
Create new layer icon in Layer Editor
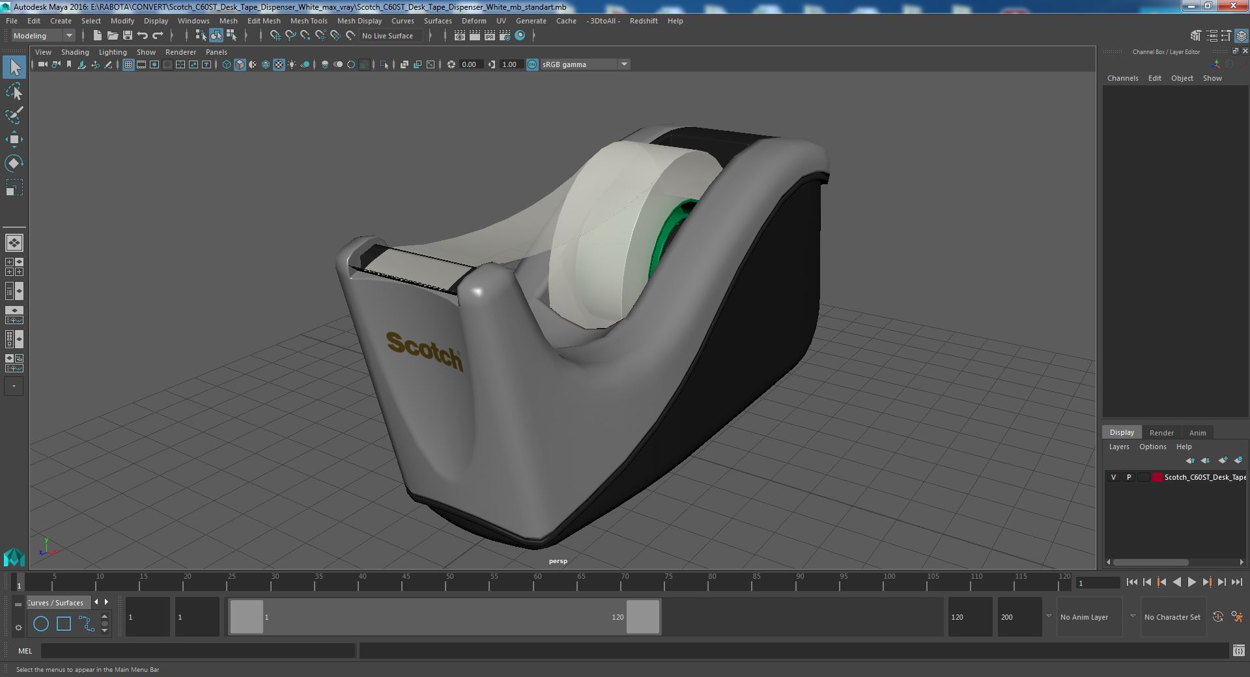click(1223, 460)
